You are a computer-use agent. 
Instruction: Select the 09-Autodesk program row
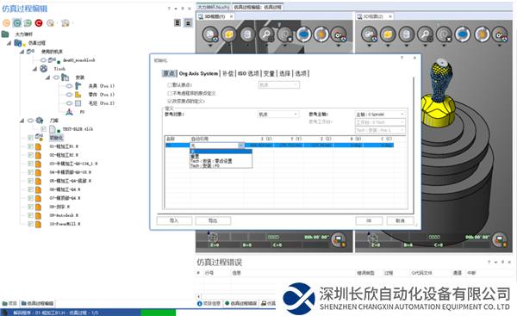pyautogui.click(x=64, y=215)
